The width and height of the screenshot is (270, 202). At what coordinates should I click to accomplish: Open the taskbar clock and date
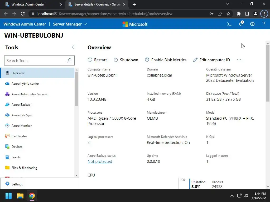coord(259,196)
